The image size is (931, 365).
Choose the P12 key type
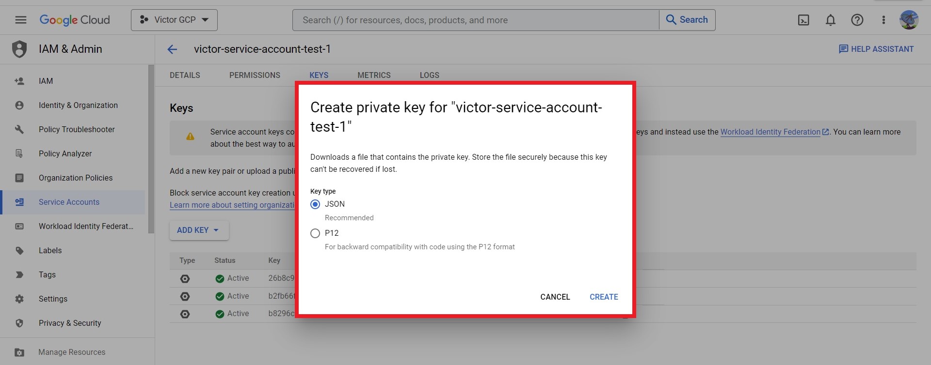pyautogui.click(x=315, y=233)
